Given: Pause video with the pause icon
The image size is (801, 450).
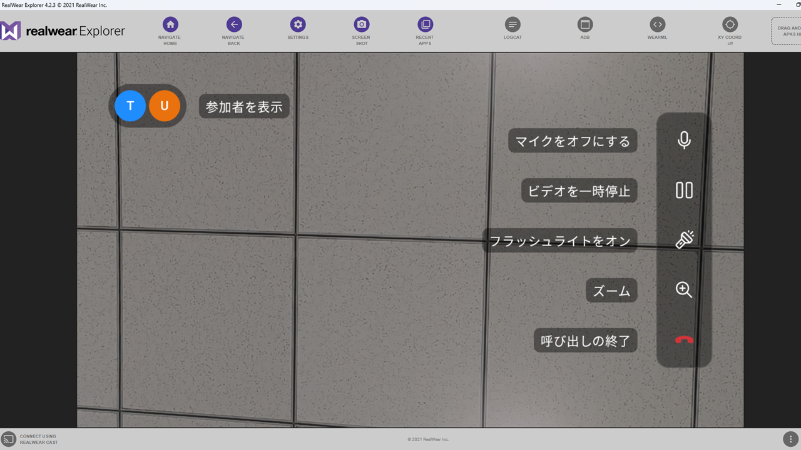Looking at the screenshot, I should [x=684, y=190].
